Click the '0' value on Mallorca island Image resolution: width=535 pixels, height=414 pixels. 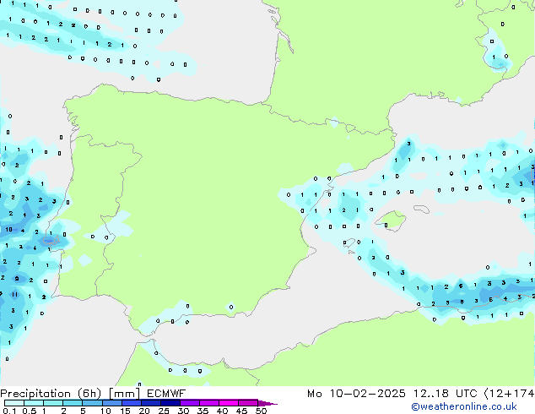pyautogui.click(x=386, y=225)
